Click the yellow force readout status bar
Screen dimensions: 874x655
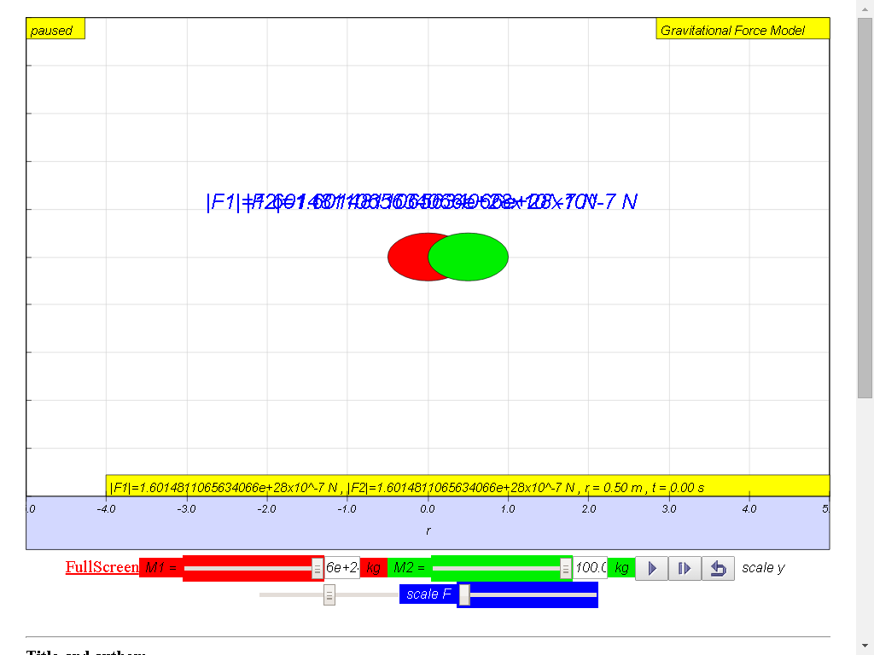(x=467, y=487)
